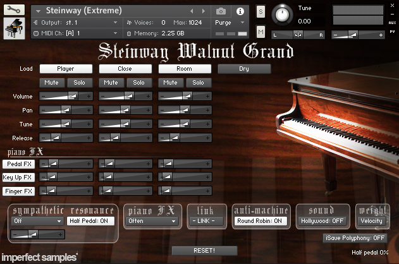Mute the Player microphone channel

pyautogui.click(x=52, y=83)
